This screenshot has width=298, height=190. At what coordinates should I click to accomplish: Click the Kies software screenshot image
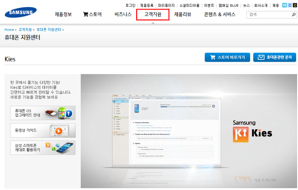166,131
